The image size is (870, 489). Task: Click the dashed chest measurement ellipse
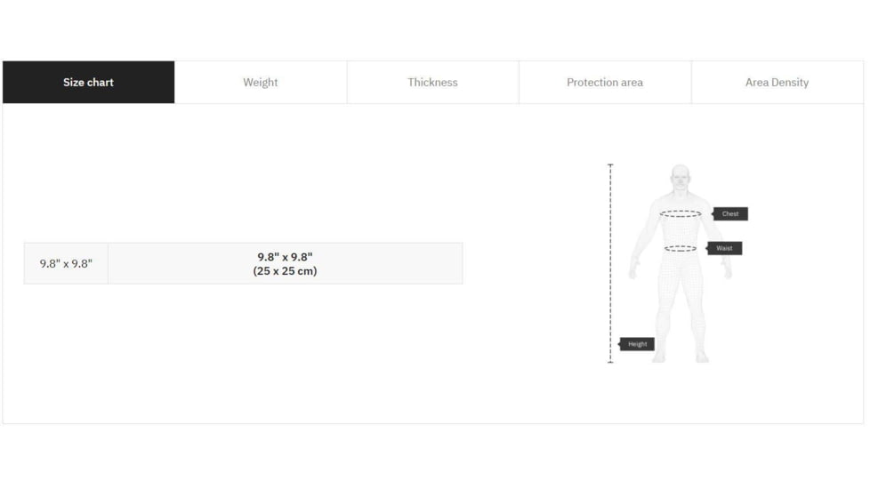tap(681, 214)
